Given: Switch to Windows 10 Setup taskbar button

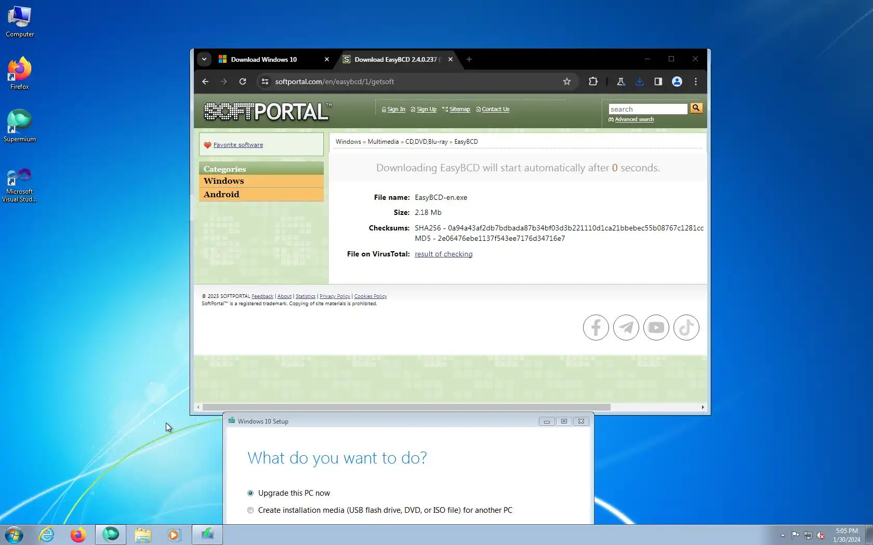Looking at the screenshot, I should tap(207, 535).
